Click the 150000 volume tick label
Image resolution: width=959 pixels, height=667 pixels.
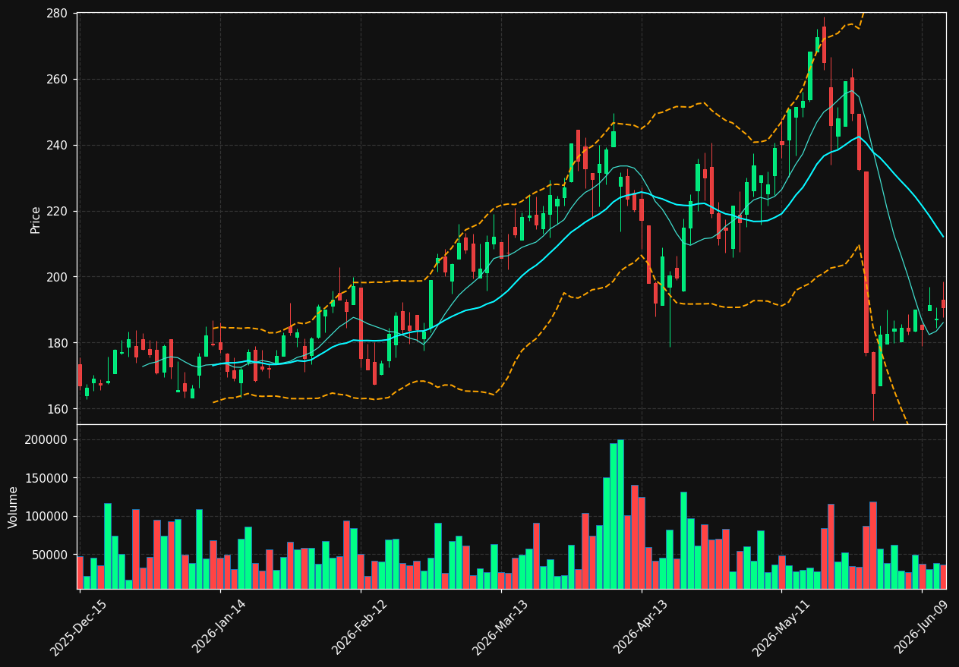click(x=47, y=479)
